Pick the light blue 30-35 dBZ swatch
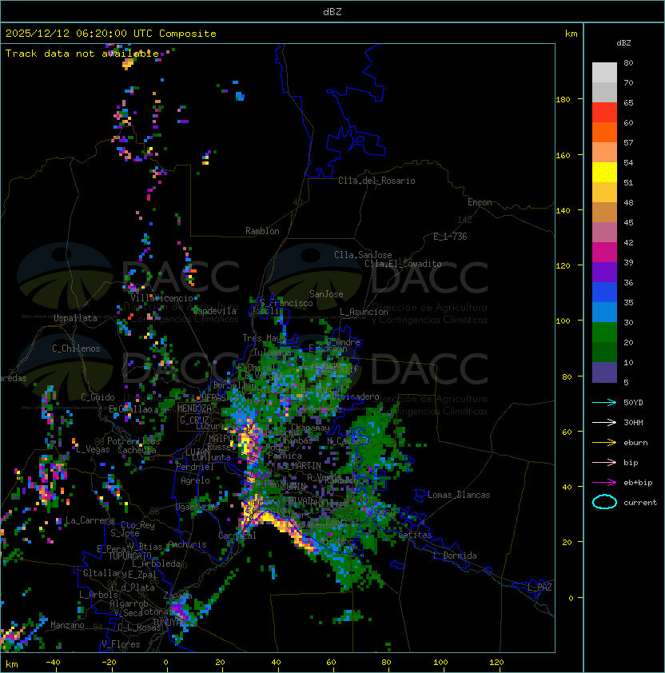The height and width of the screenshot is (673, 665). point(604,313)
